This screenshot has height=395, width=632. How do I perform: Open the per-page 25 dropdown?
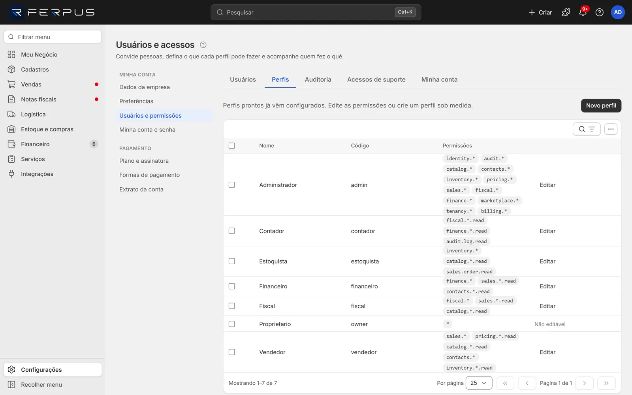coord(479,383)
